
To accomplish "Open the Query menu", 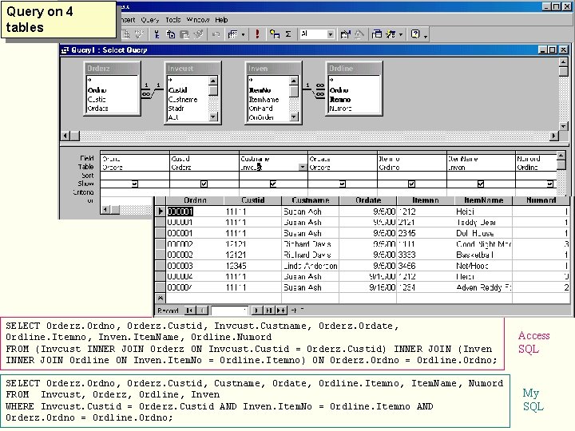I will pos(150,20).
